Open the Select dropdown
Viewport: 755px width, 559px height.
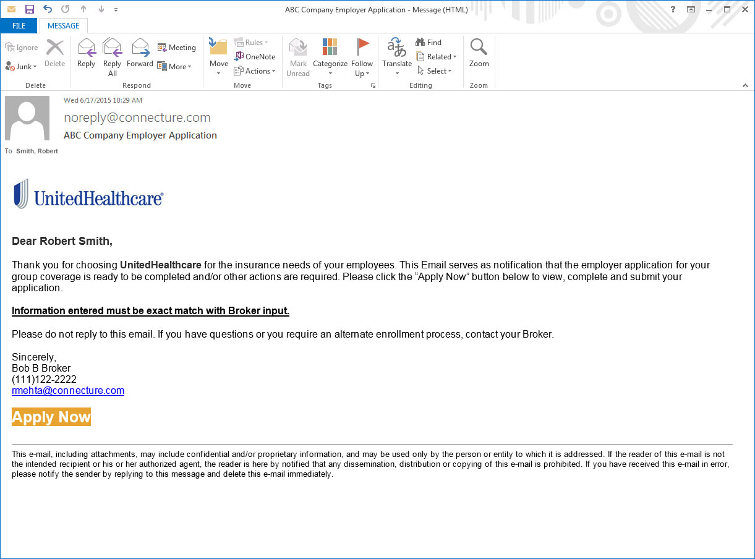click(x=435, y=70)
